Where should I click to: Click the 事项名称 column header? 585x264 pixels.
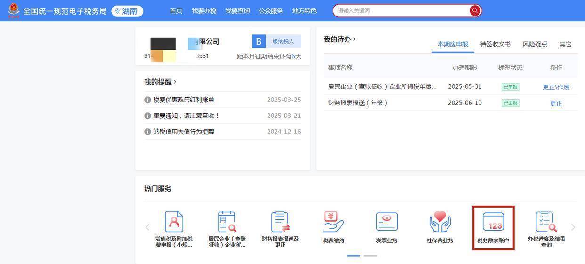tap(340, 68)
